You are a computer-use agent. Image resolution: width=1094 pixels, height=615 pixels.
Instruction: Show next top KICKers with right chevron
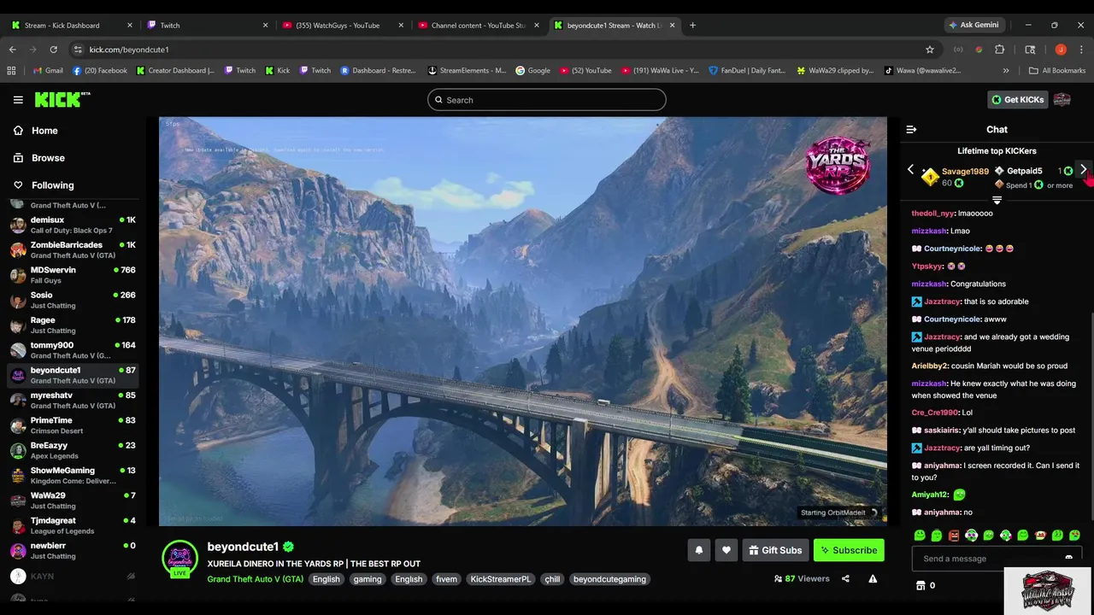click(x=1083, y=170)
